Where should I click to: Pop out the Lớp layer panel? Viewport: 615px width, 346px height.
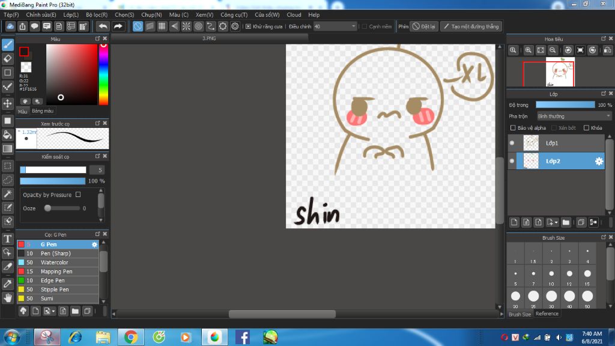coord(604,93)
